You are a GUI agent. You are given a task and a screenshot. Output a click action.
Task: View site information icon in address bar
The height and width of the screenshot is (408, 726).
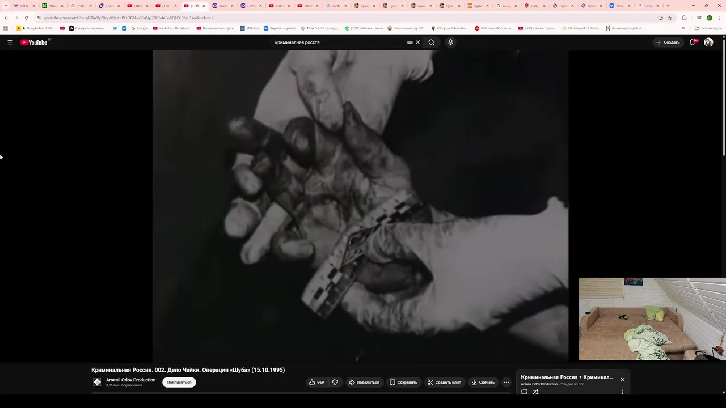[x=39, y=18]
